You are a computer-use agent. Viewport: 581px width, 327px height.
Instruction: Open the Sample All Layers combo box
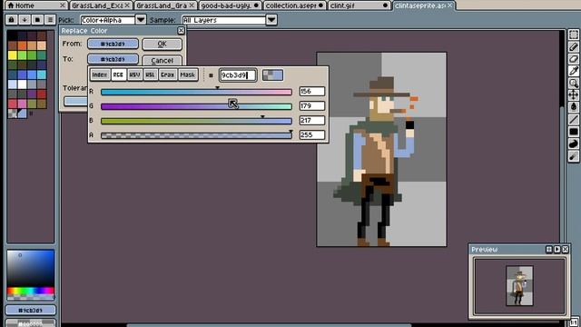click(224, 20)
